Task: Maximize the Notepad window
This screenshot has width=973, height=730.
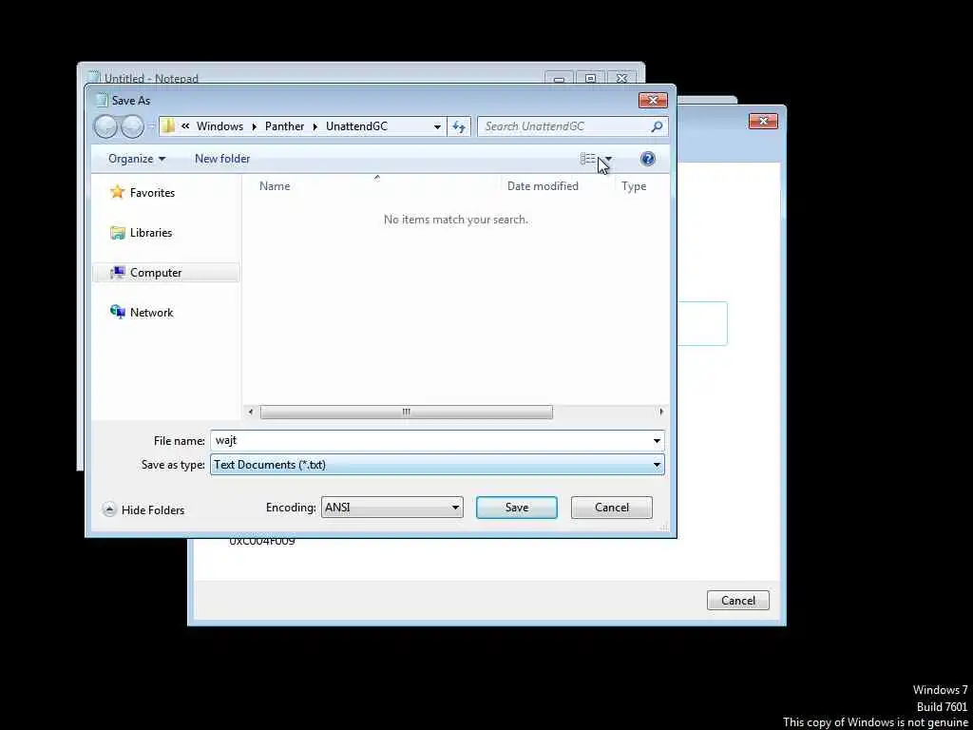Action: click(590, 78)
